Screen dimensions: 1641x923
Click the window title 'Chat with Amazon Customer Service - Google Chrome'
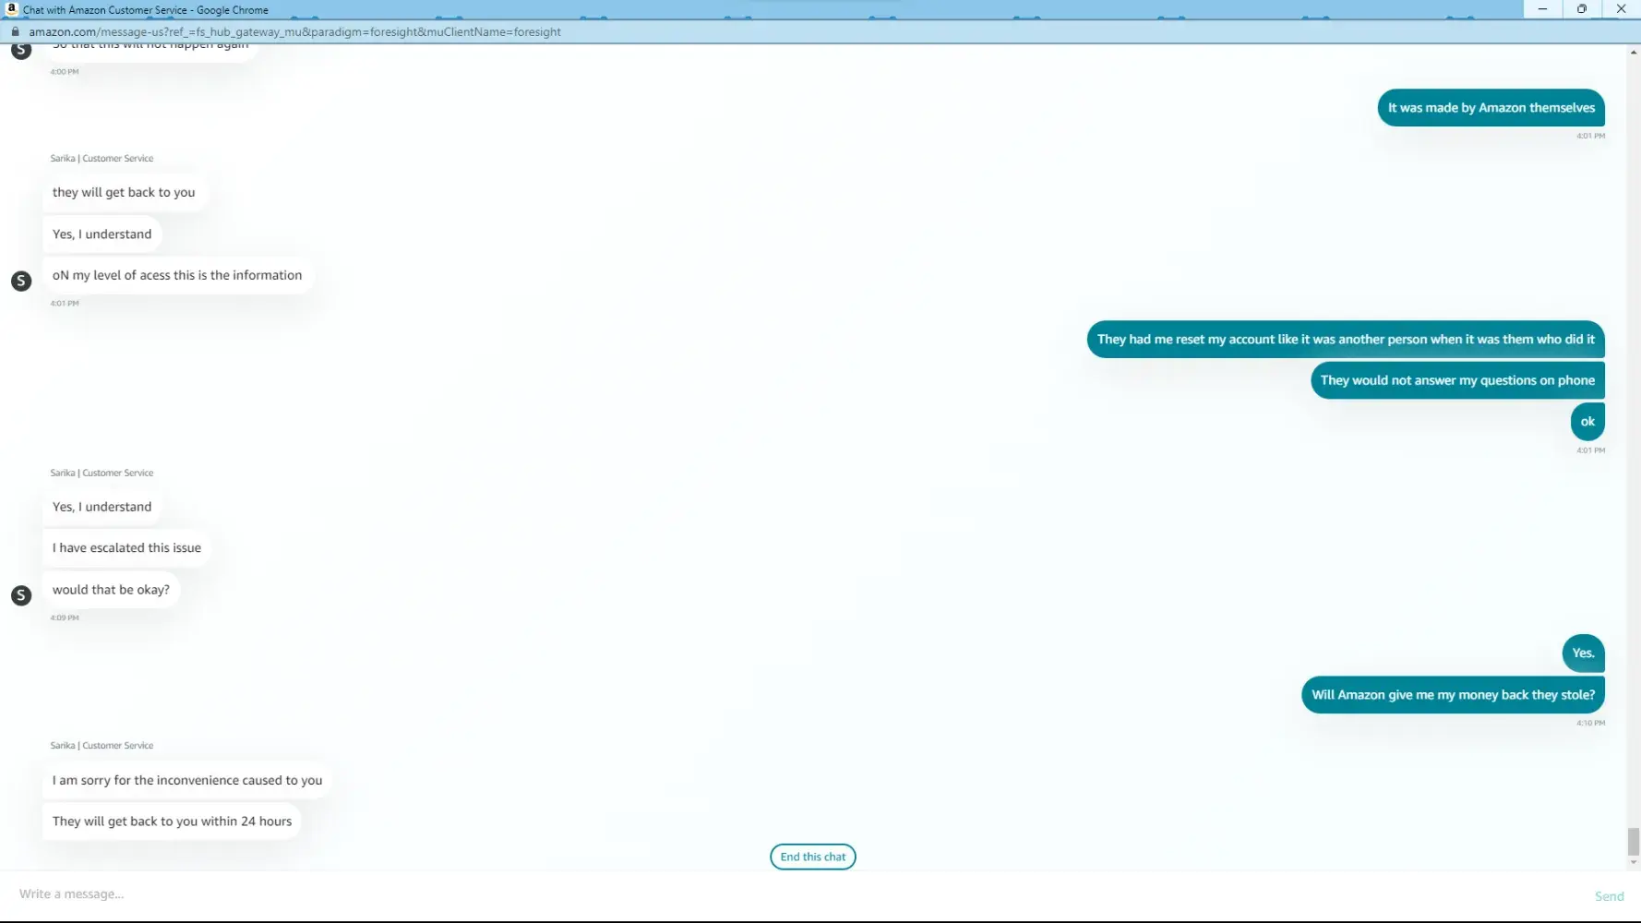coord(146,10)
